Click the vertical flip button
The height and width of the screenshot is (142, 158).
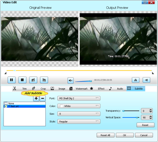(x=146, y=80)
